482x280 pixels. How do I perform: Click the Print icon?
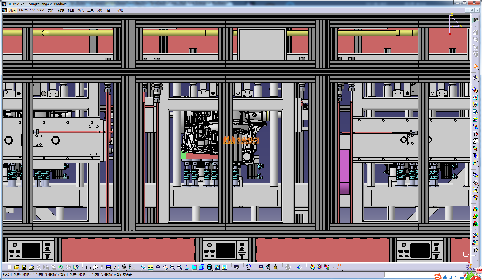31,267
